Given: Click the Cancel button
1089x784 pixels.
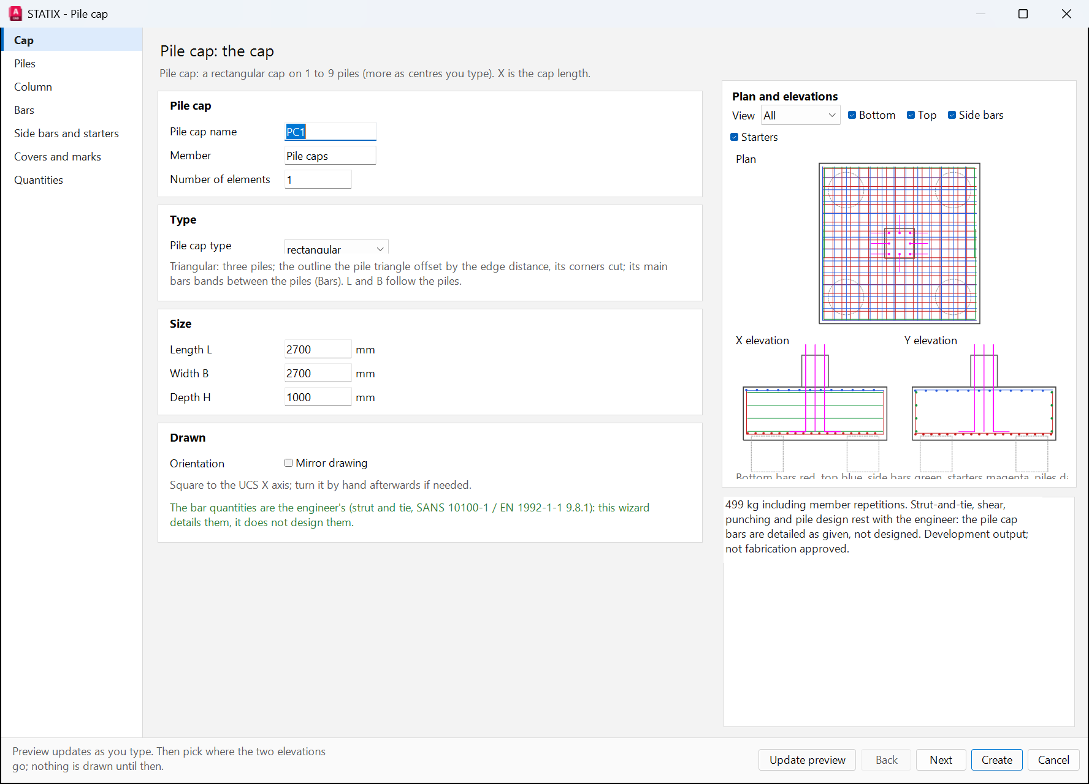Looking at the screenshot, I should tap(1053, 759).
